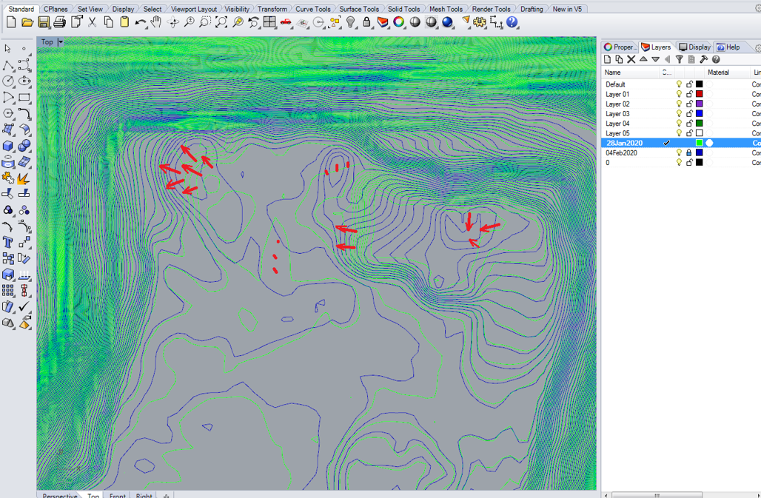Open the Viewport Layout toolbar tab

point(194,9)
